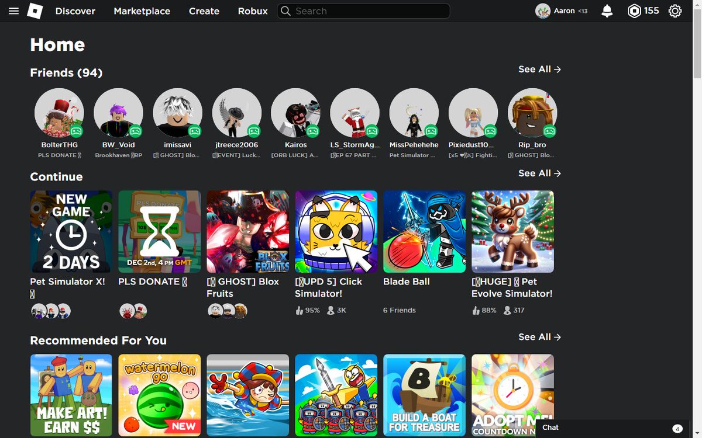Open Build a Boat for Treasure thumbnail

click(425, 395)
